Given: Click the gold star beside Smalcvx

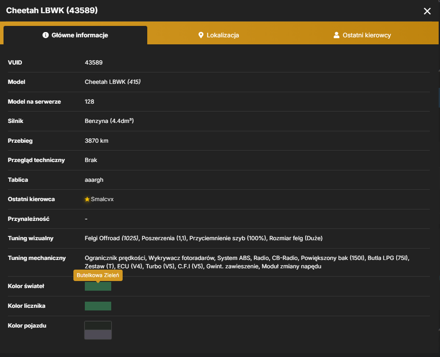Looking at the screenshot, I should point(87,199).
